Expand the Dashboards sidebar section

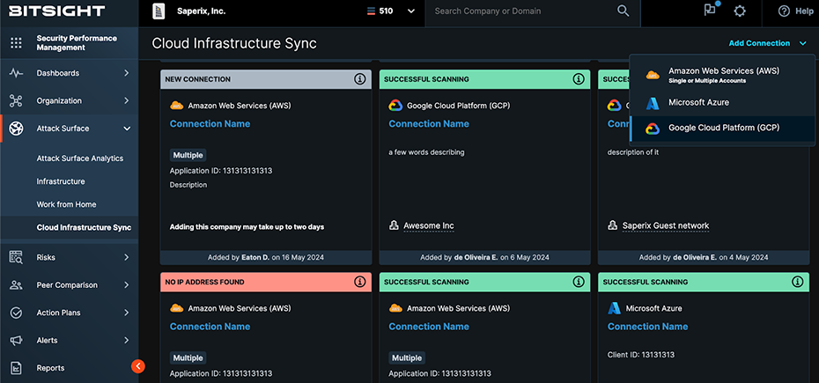tap(127, 73)
